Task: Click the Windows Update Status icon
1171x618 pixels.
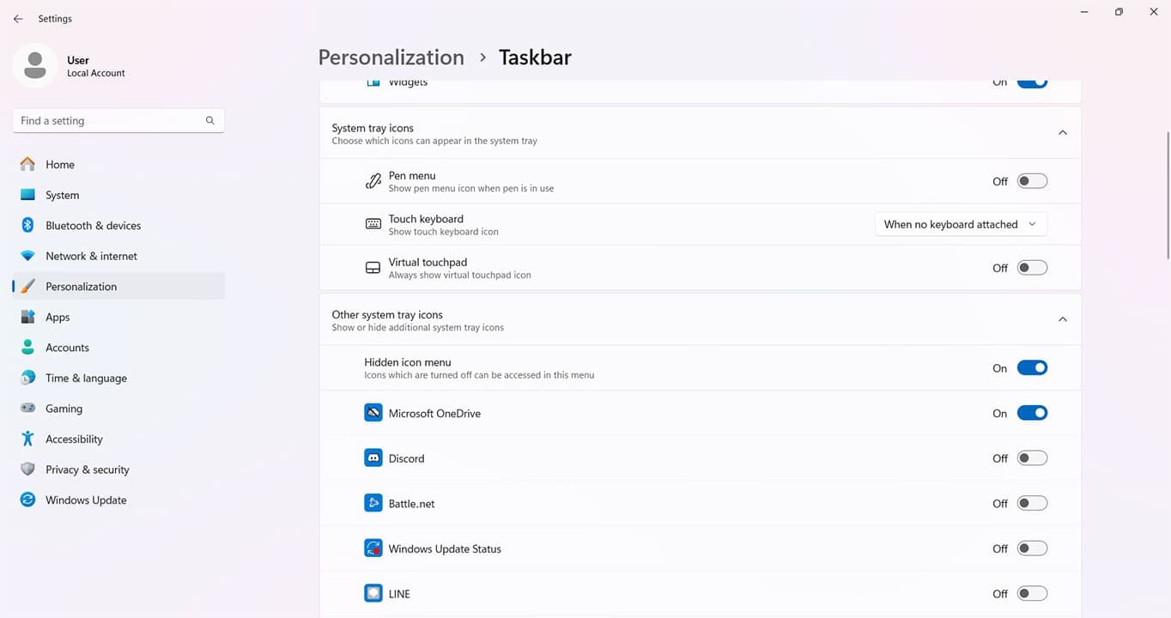Action: [x=373, y=548]
